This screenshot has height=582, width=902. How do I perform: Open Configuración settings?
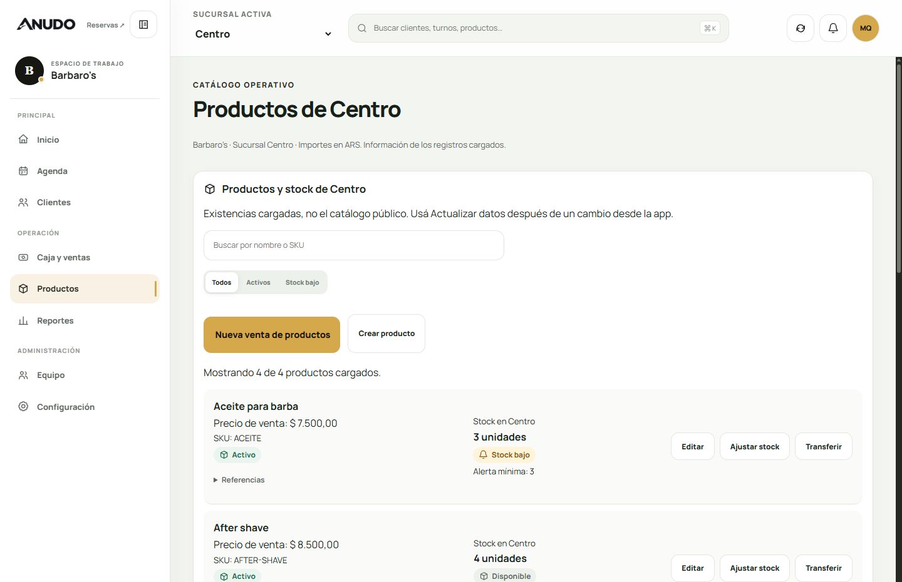[85, 407]
